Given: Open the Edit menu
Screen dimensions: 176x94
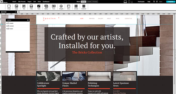Looking at the screenshot, I should point(34,1).
